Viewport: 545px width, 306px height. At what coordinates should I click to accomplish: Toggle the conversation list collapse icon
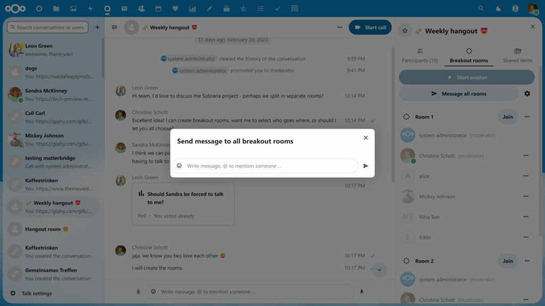click(115, 27)
